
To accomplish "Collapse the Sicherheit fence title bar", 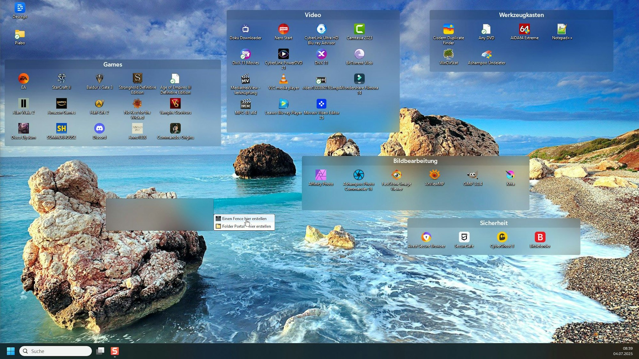I will point(494,223).
